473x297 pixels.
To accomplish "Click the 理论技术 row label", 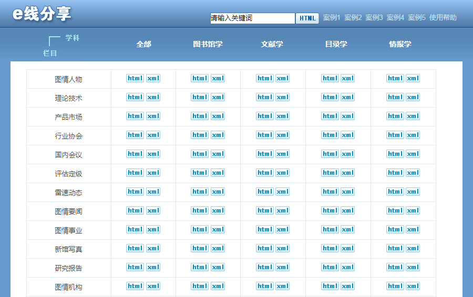I will 68,98.
